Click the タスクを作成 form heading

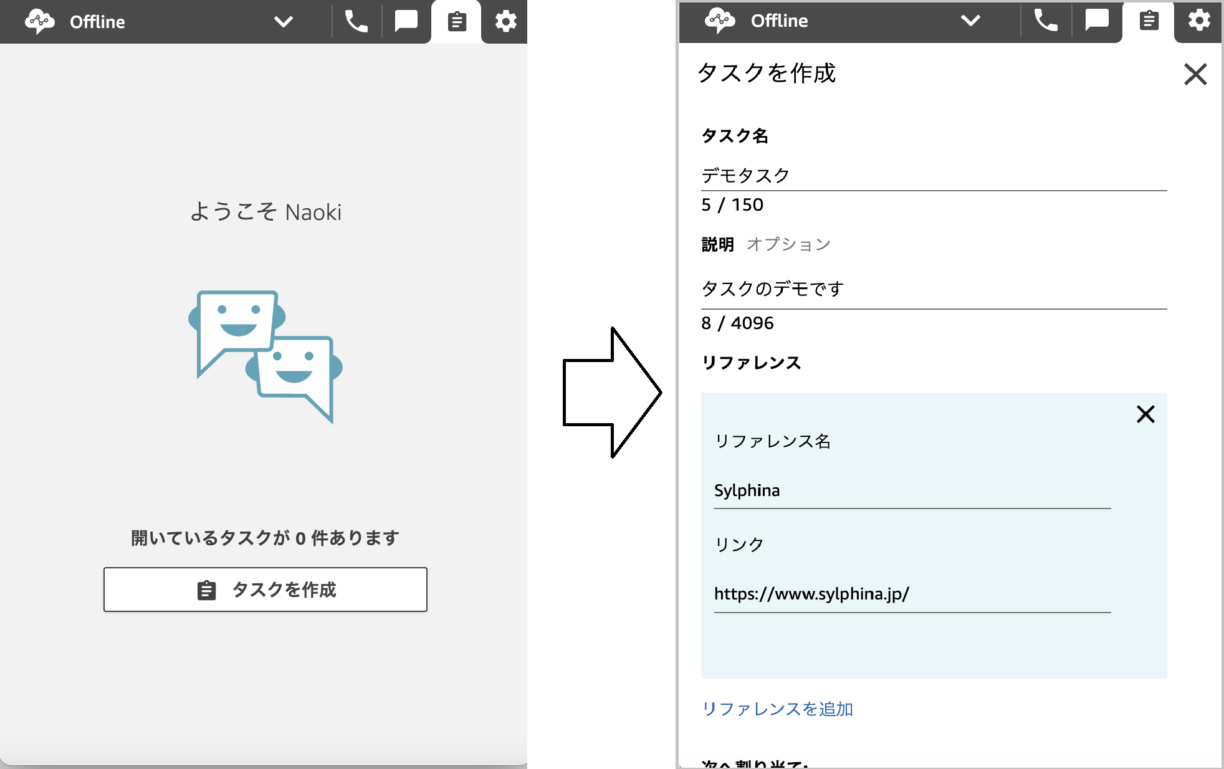766,74
